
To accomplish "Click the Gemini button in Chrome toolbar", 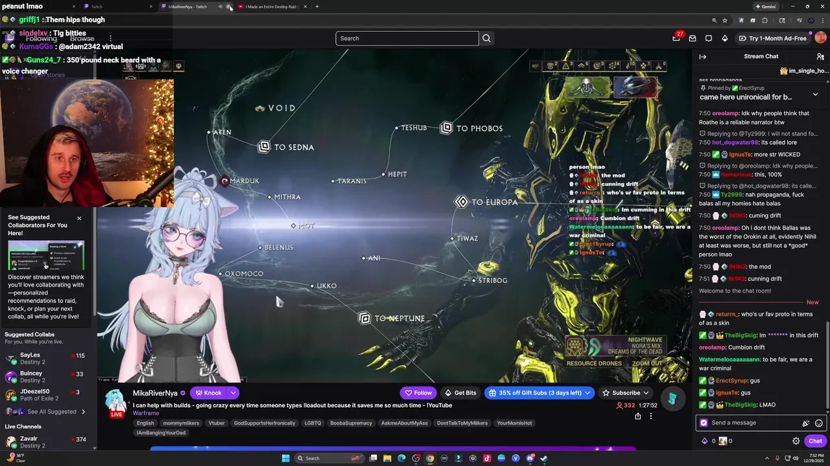I will (766, 6).
